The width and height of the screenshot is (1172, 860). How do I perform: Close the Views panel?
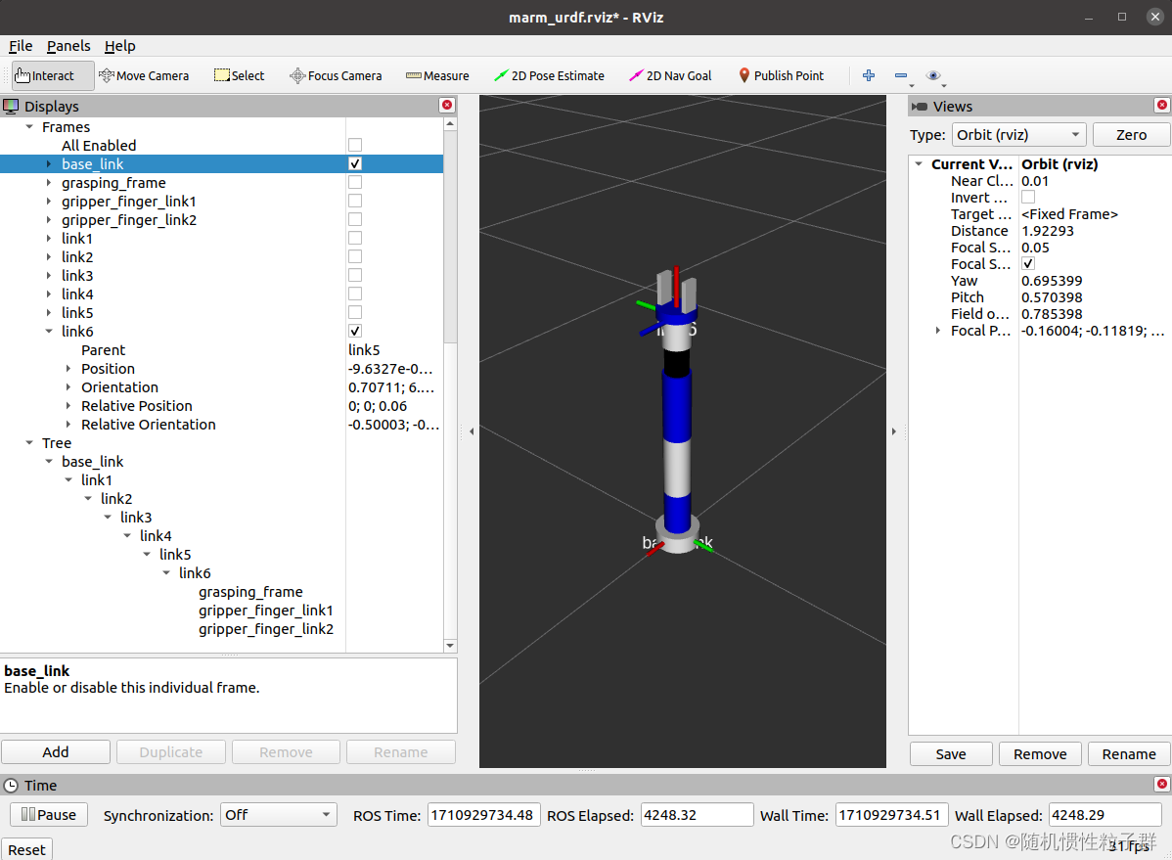pos(1161,106)
